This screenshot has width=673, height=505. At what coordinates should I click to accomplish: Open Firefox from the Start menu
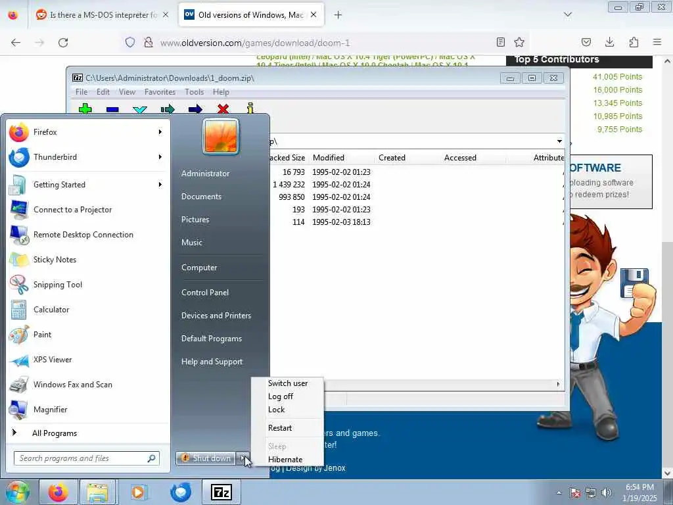[x=87, y=132]
